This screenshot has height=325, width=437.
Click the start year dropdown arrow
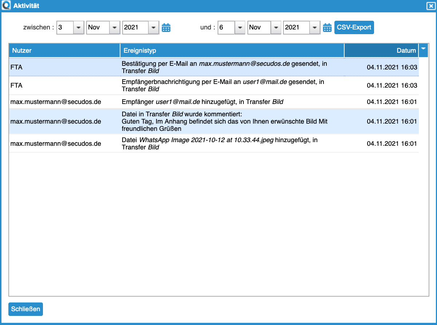pyautogui.click(x=153, y=27)
